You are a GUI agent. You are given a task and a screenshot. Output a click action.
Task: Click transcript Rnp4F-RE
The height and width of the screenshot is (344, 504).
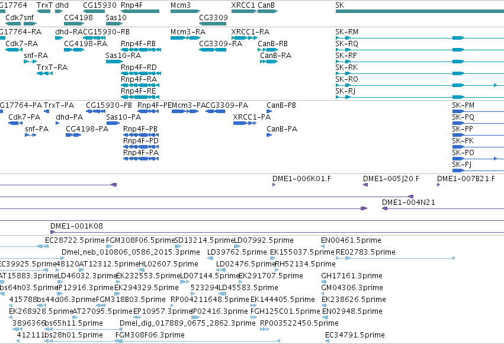coord(138,91)
